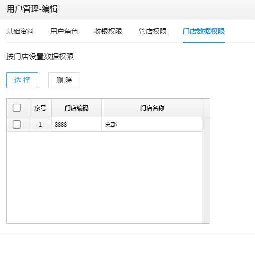This screenshot has height=257, width=255.
Task: Click the table's vertical scrollbar track
Action: (x=206, y=170)
